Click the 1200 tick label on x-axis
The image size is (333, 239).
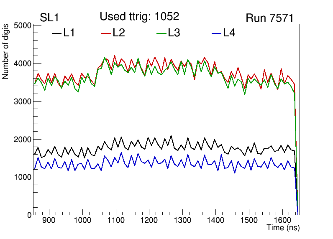click(149, 220)
